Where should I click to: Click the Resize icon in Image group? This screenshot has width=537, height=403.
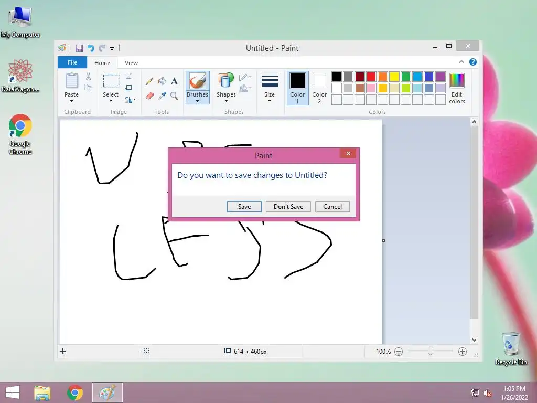(x=128, y=88)
